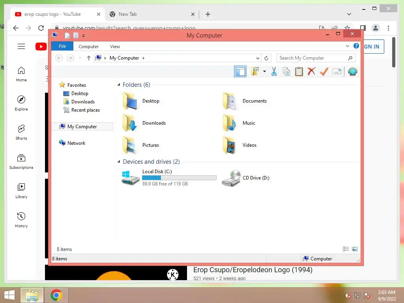Open YouTube Subscriptions in sidebar
Image resolution: width=404 pixels, height=303 pixels.
[x=21, y=161]
